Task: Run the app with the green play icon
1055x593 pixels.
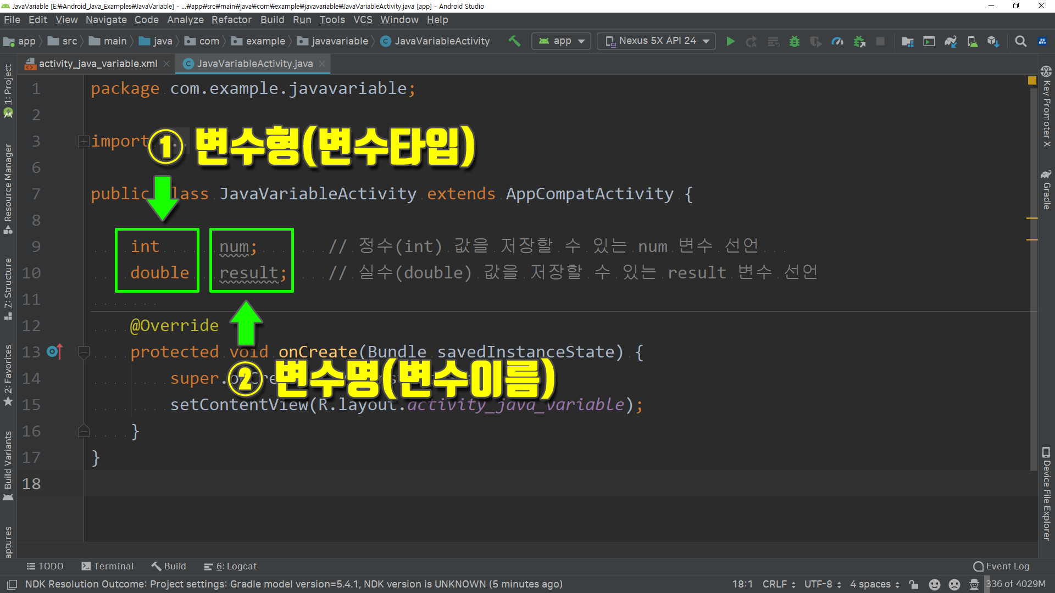Action: (730, 41)
